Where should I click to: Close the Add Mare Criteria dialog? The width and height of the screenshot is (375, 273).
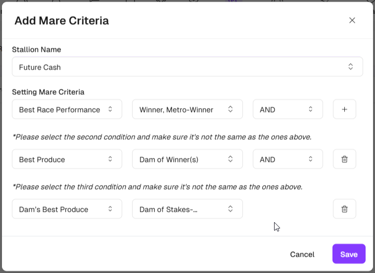(352, 20)
